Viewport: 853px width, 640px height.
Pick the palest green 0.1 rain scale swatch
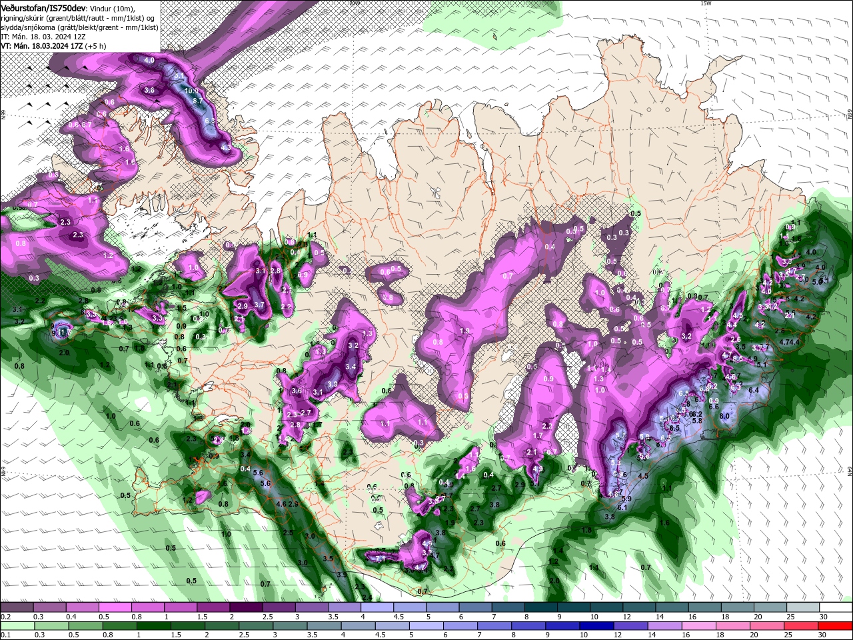(x=16, y=626)
